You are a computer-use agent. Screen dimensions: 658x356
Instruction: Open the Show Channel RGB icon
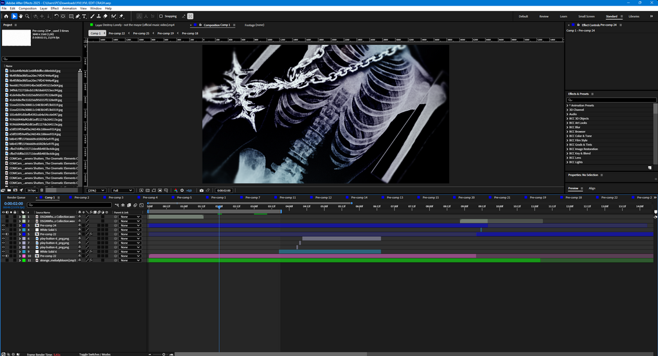176,191
